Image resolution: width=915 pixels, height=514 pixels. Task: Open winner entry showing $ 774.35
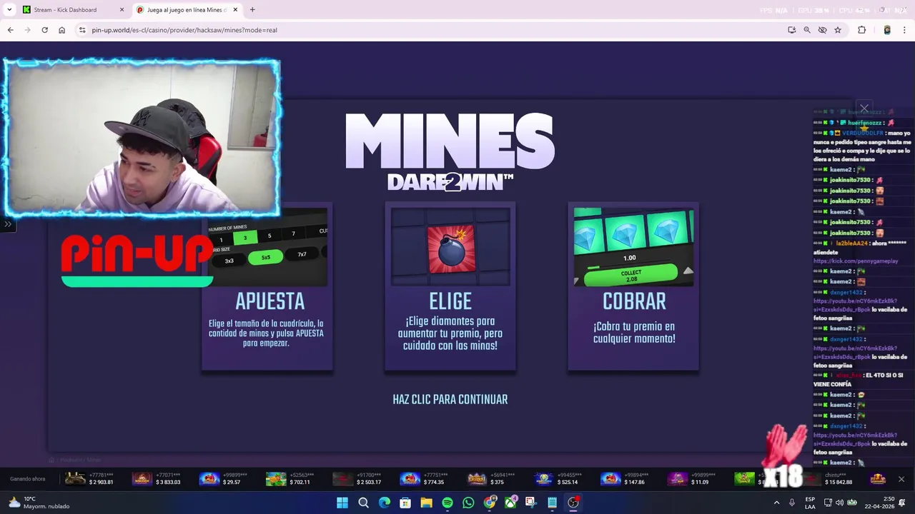(423, 479)
